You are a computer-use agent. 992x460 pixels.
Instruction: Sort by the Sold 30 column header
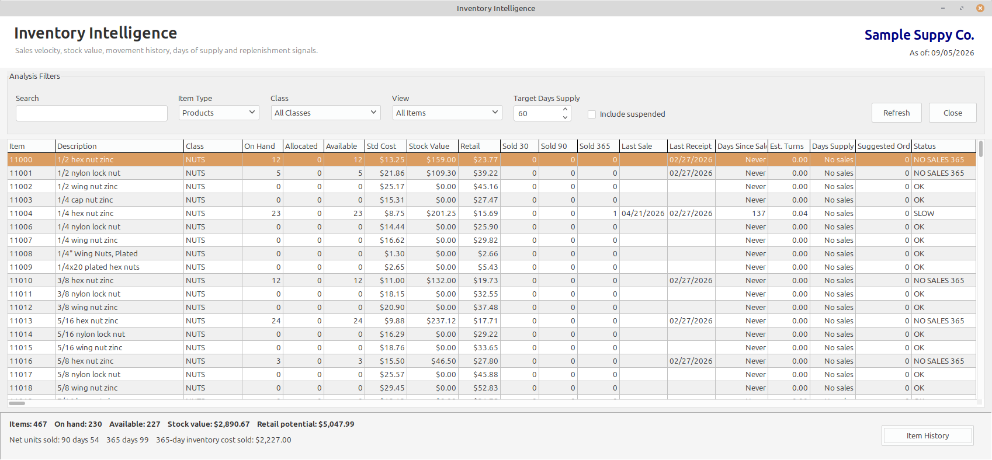point(519,146)
